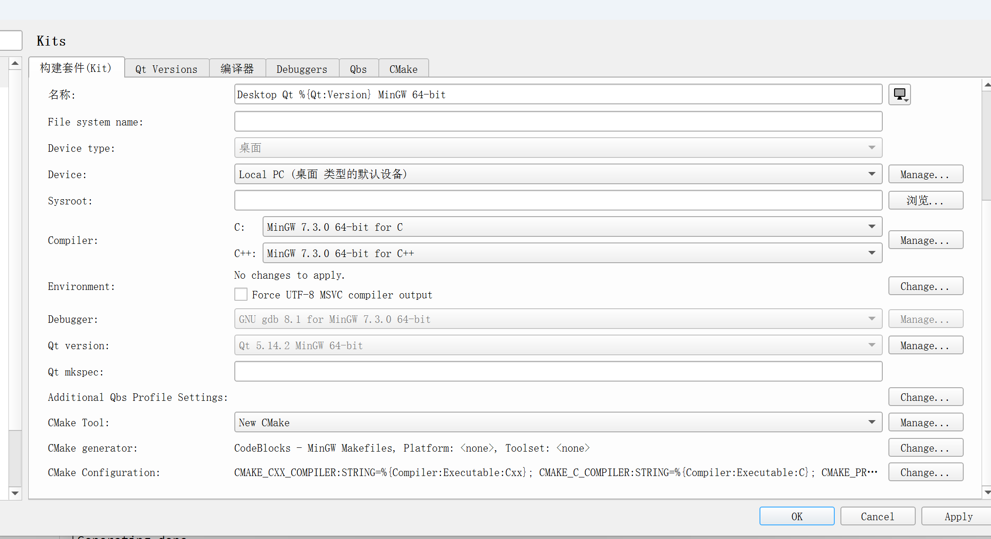The height and width of the screenshot is (539, 991).
Task: Switch to the CMake tab
Action: 403,69
